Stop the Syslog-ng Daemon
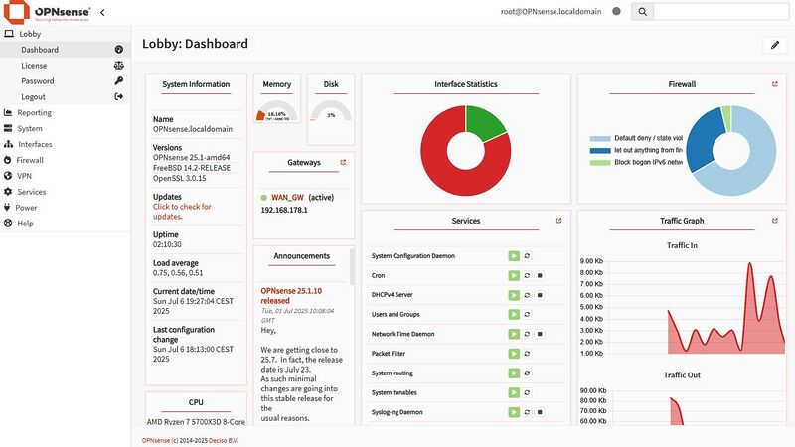 point(540,412)
